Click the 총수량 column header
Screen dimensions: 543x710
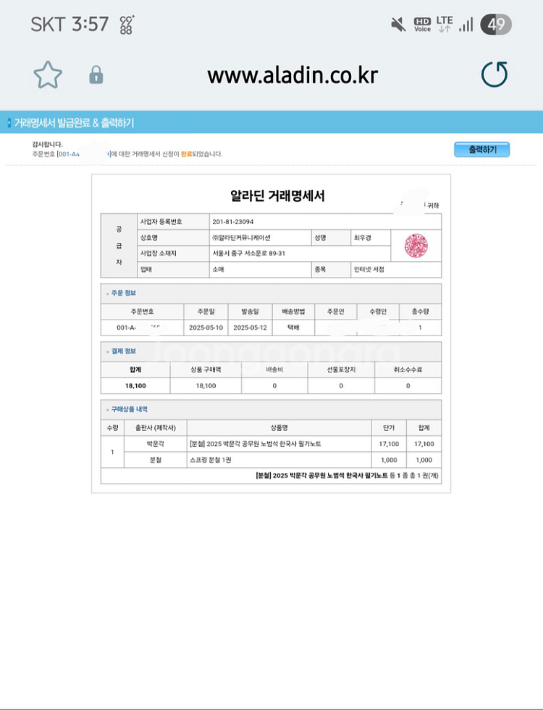pos(420,312)
